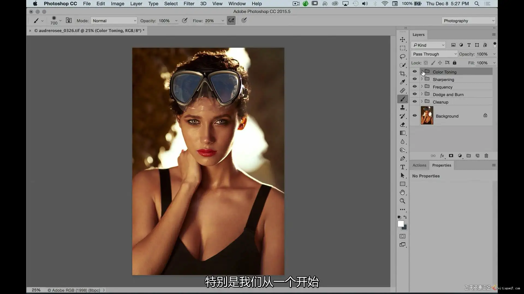The height and width of the screenshot is (294, 524).
Task: Select the Lasso tool
Action: point(402,57)
